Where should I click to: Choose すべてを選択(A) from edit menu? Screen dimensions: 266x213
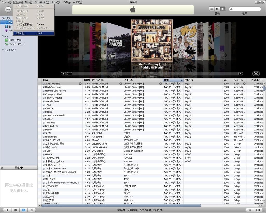[x=34, y=24]
